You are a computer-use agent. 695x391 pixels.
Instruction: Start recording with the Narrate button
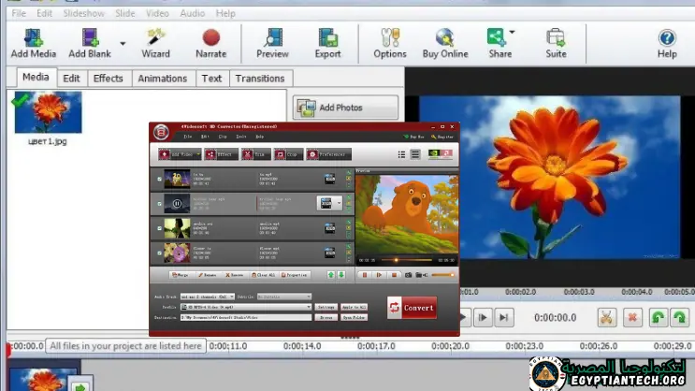pyautogui.click(x=211, y=37)
